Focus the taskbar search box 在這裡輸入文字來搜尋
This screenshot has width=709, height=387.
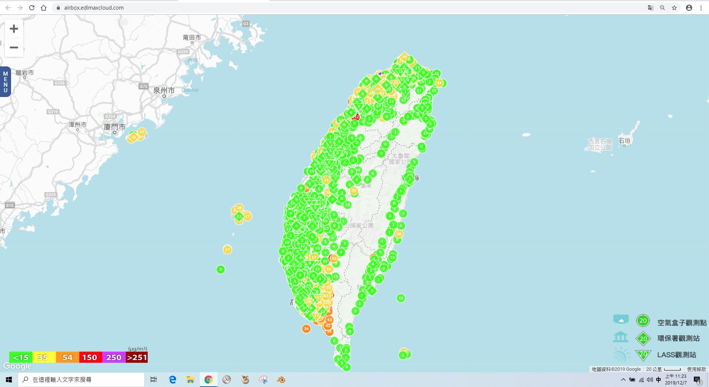tap(81, 380)
